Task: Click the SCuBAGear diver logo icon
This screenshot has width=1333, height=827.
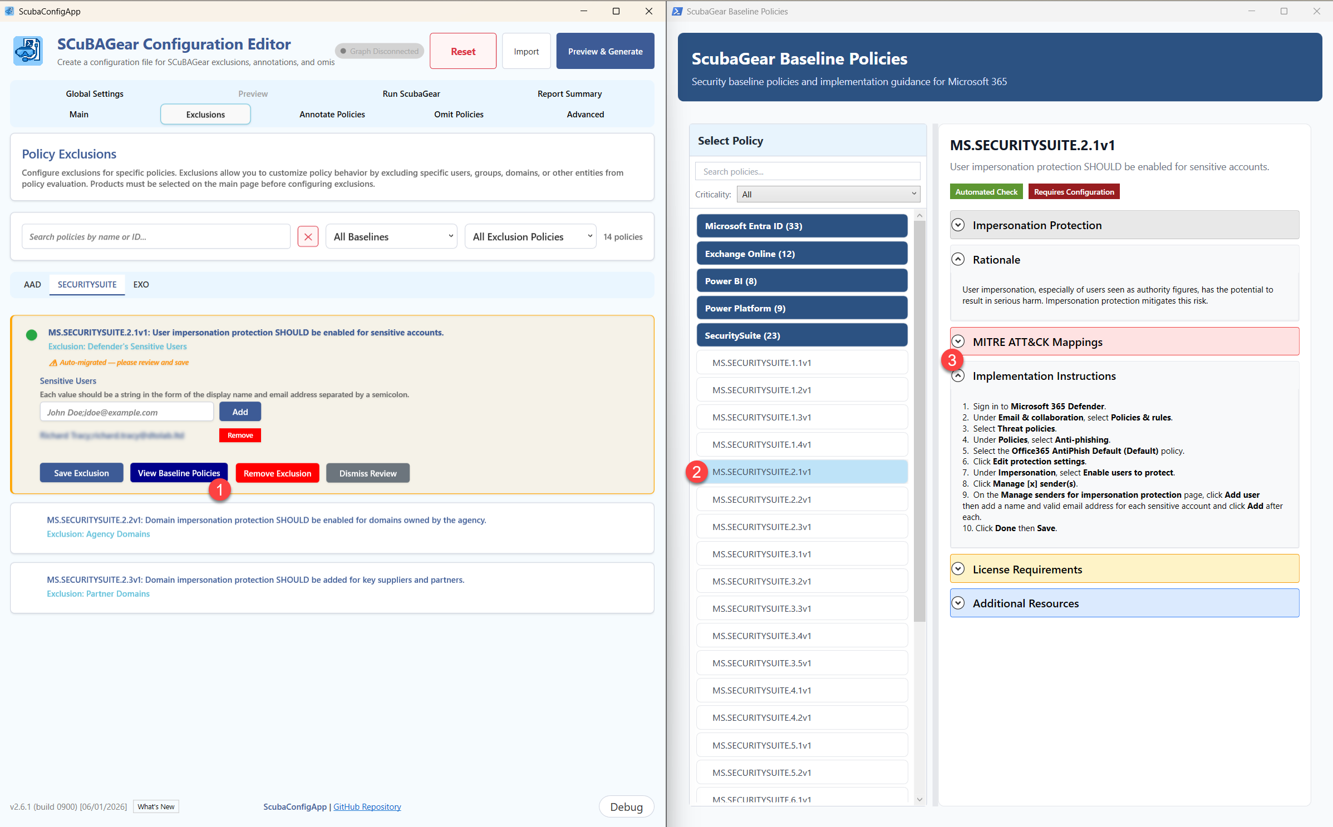Action: 28,51
